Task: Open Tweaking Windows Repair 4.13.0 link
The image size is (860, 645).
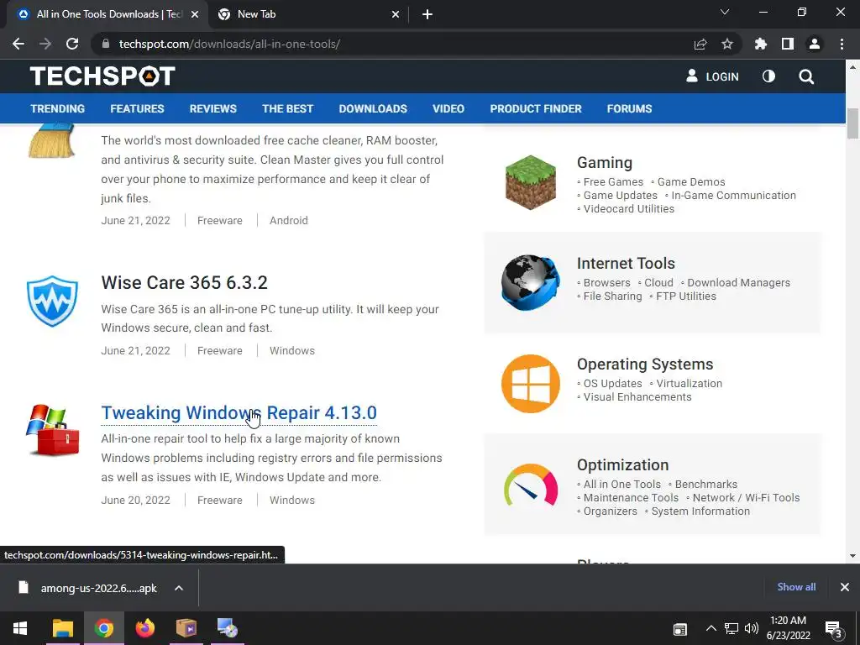Action: (239, 413)
